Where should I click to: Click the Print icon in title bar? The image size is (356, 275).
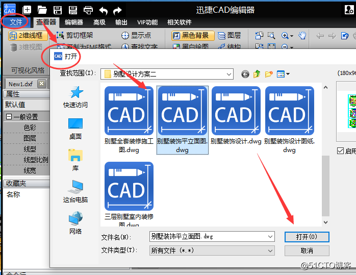[88, 10]
